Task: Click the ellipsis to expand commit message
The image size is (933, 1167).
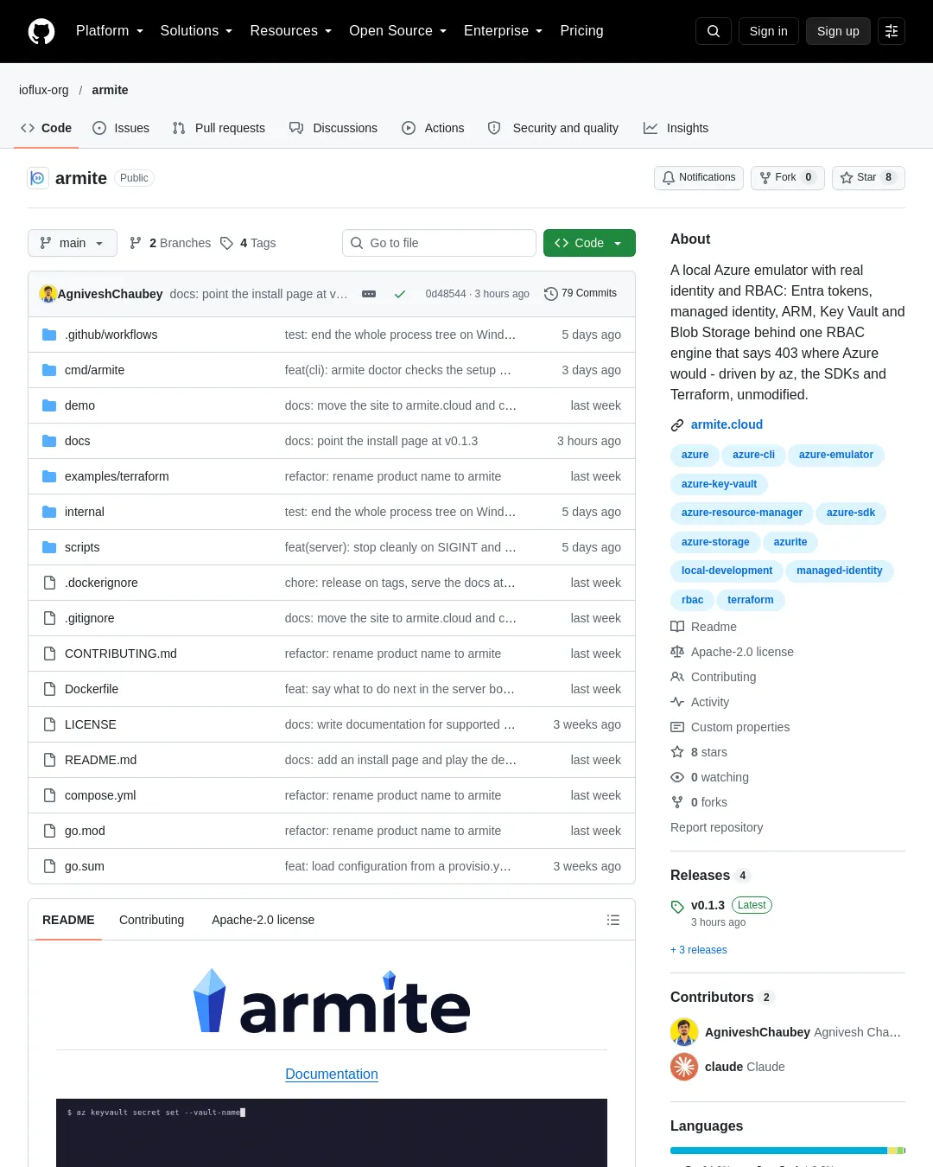Action: (369, 294)
